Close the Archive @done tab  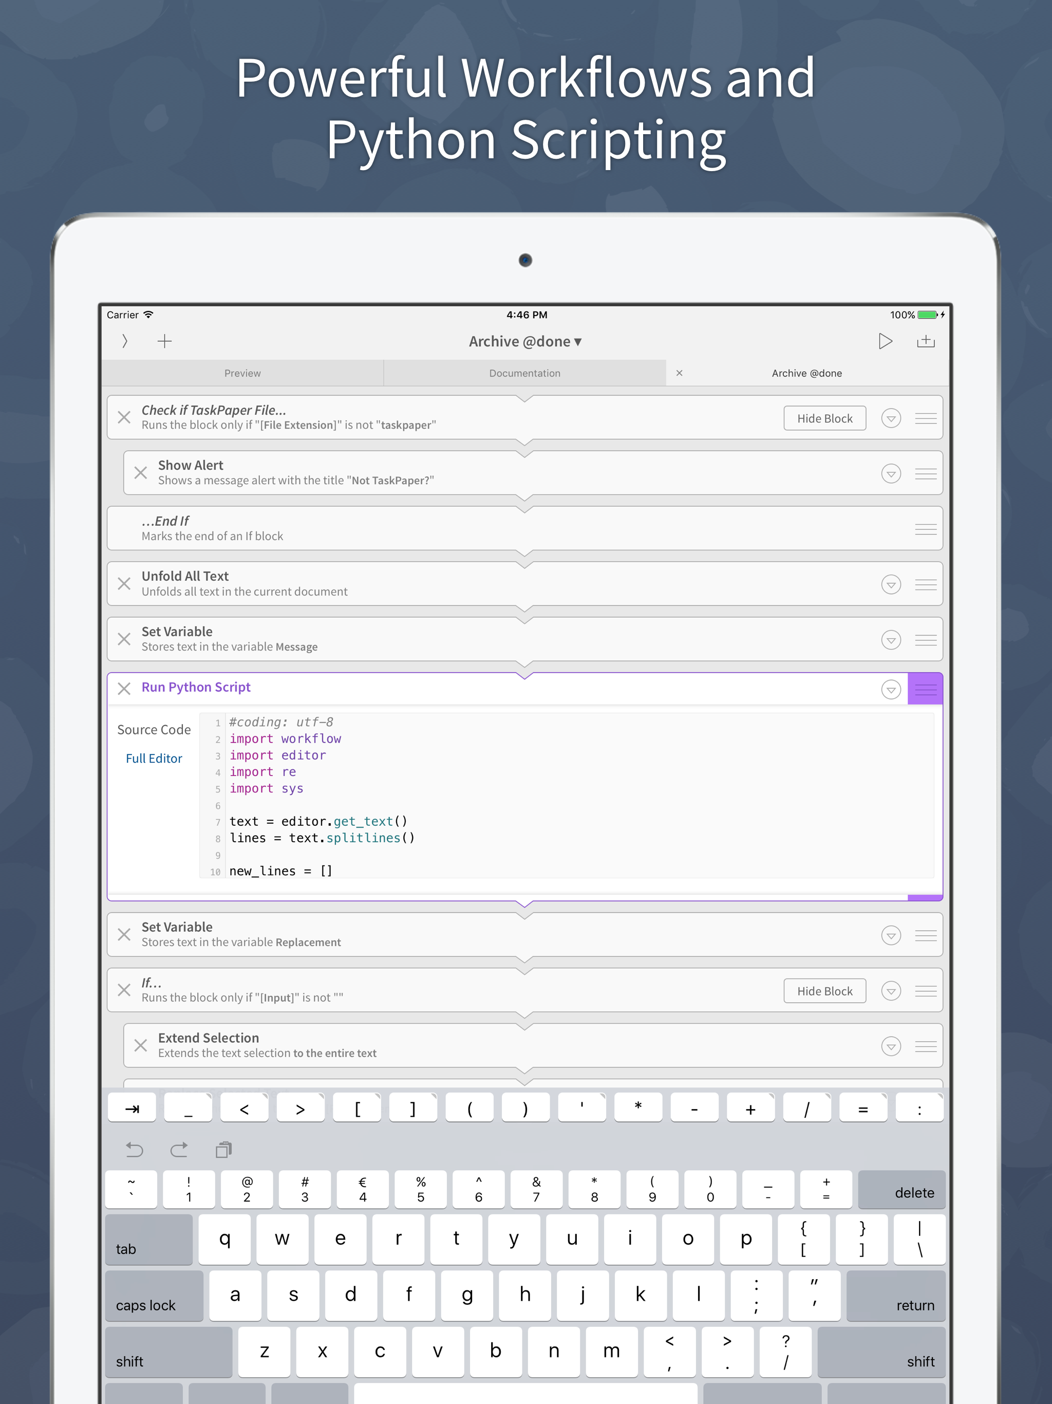coord(679,373)
